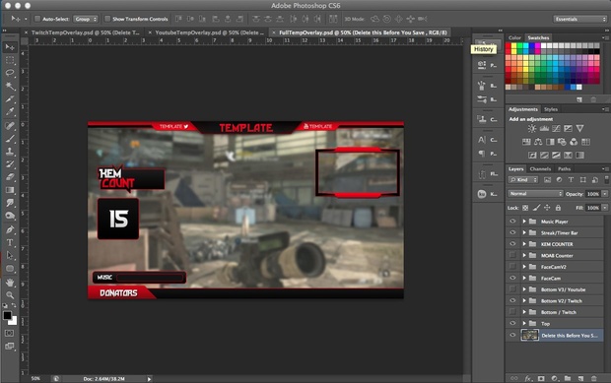Select the Magic Wand tool
This screenshot has height=383, width=611.
pos(10,86)
